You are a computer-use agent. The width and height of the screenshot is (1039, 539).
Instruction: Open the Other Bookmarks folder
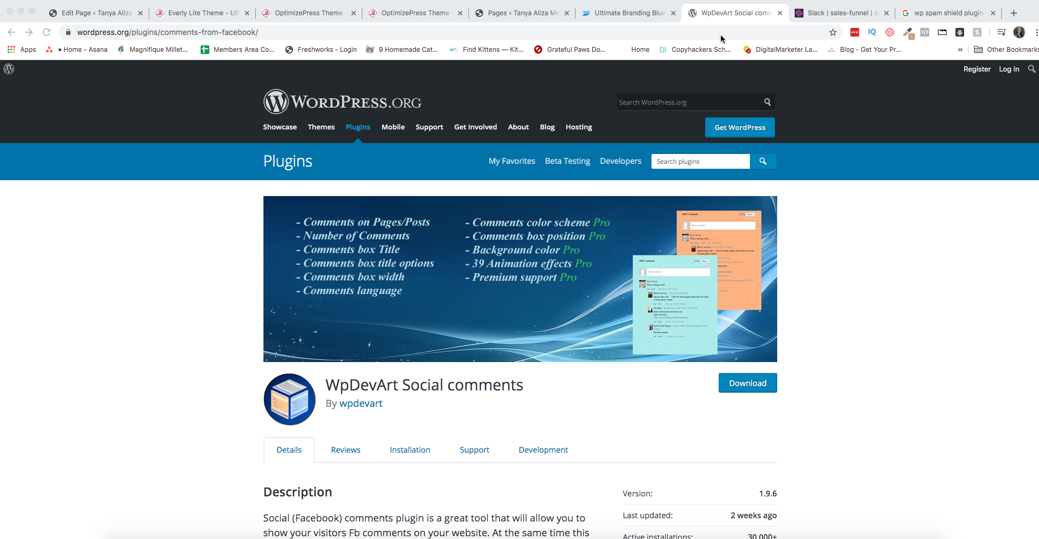(x=1006, y=50)
